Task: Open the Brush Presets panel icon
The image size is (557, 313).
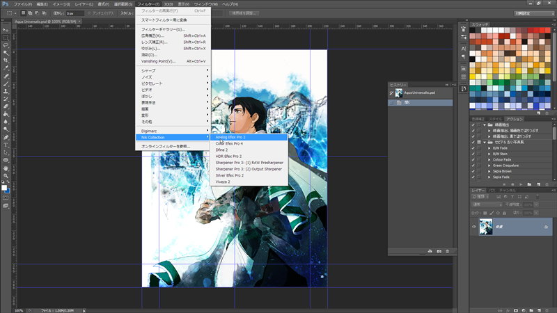Action: point(463,37)
